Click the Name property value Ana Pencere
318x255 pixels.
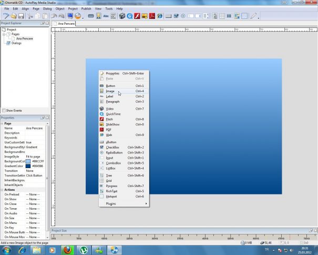[34, 128]
